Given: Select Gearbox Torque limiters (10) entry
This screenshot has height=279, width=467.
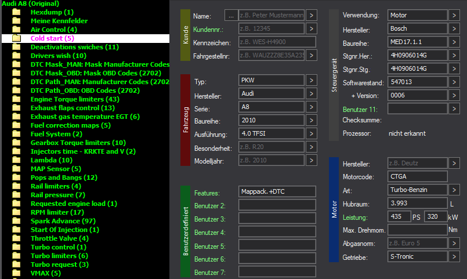Looking at the screenshot, I should coord(78,143).
